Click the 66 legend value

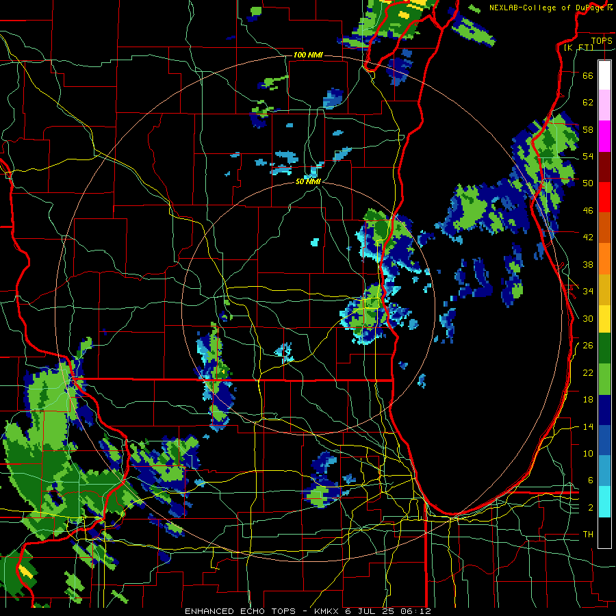588,75
